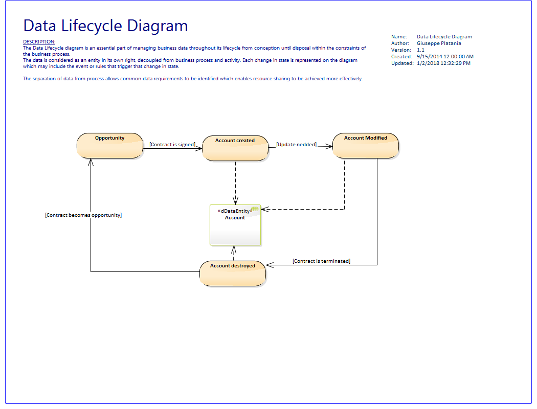Click the [Update nedded] transition label
Image resolution: width=537 pixels, height=409 pixels.
296,145
